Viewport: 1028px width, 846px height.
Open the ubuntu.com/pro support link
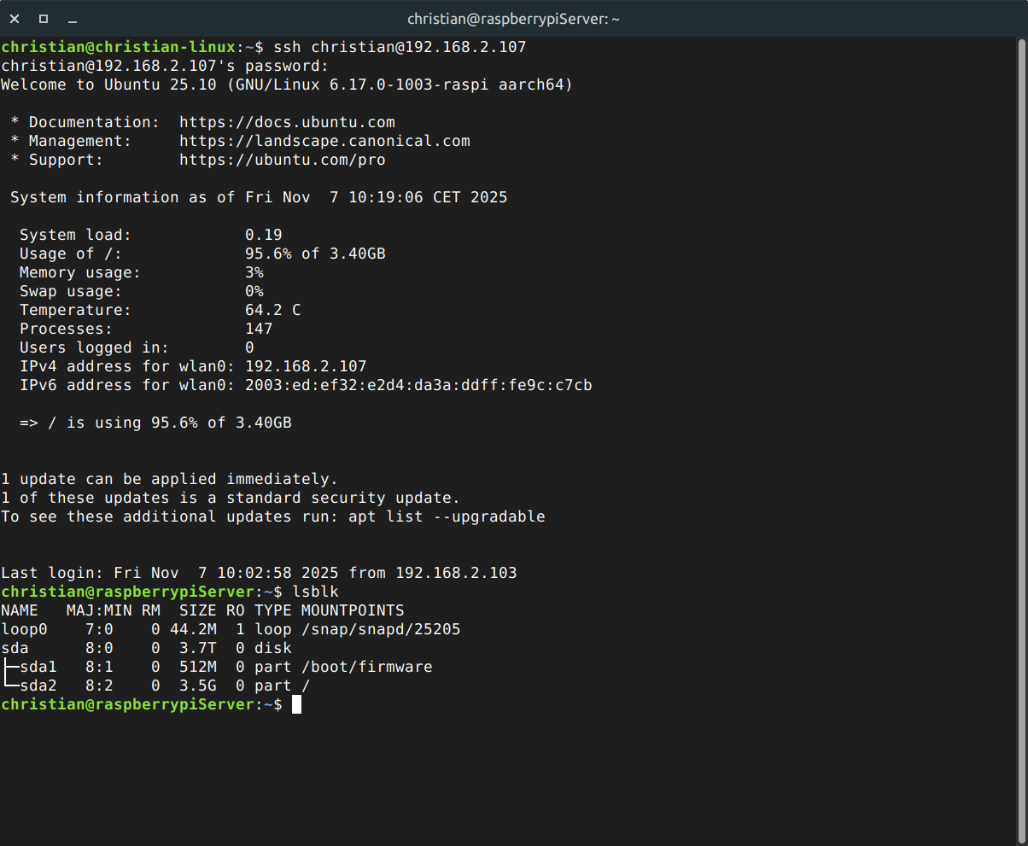(282, 160)
